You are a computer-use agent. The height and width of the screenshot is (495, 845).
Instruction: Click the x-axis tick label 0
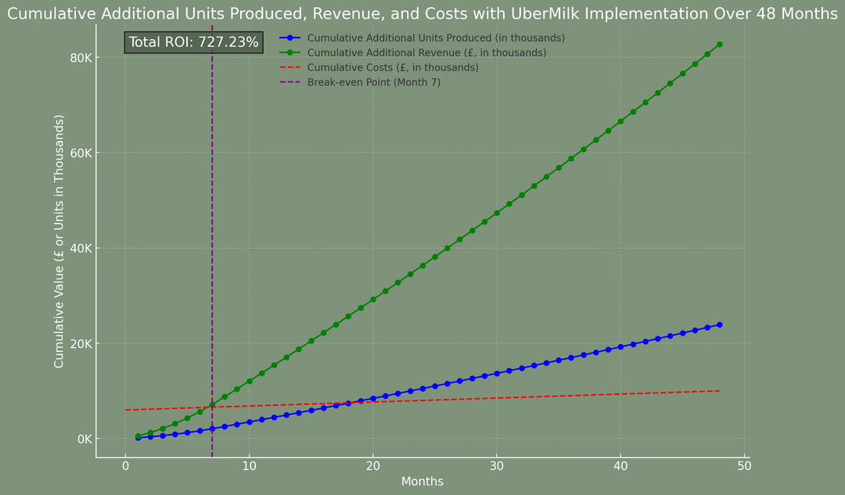pos(125,465)
